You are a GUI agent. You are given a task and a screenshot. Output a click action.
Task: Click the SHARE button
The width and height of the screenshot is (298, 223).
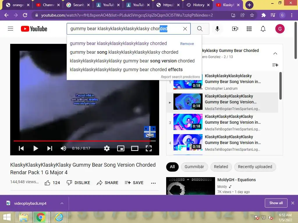coord(108,183)
